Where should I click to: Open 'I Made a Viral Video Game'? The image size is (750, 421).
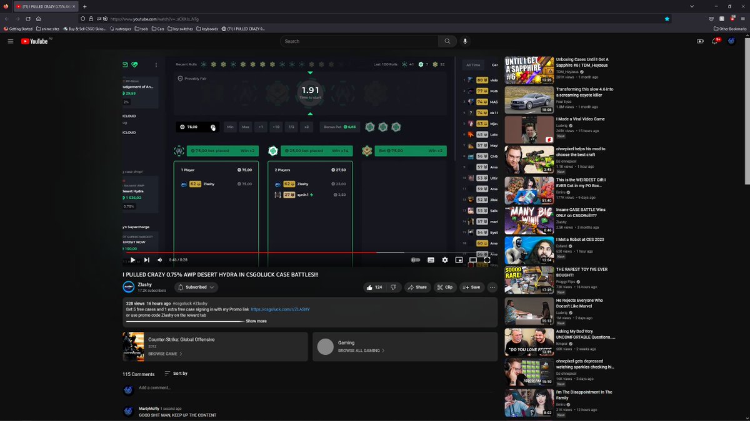(581, 119)
